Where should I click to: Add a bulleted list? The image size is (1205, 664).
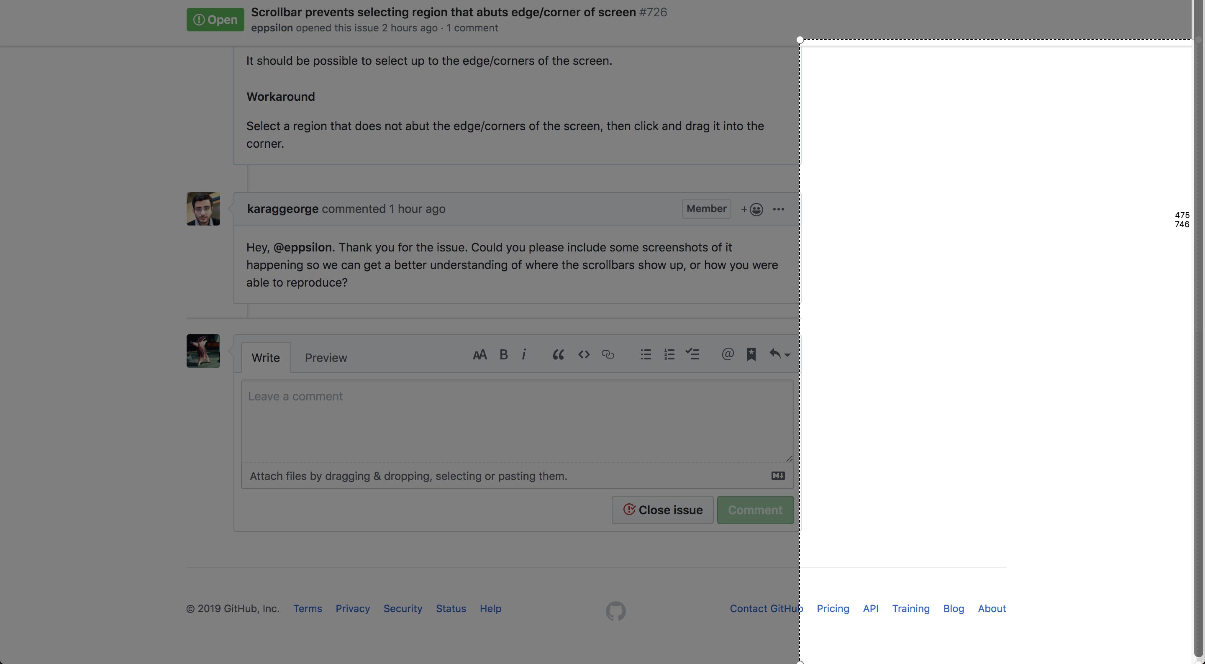point(645,354)
